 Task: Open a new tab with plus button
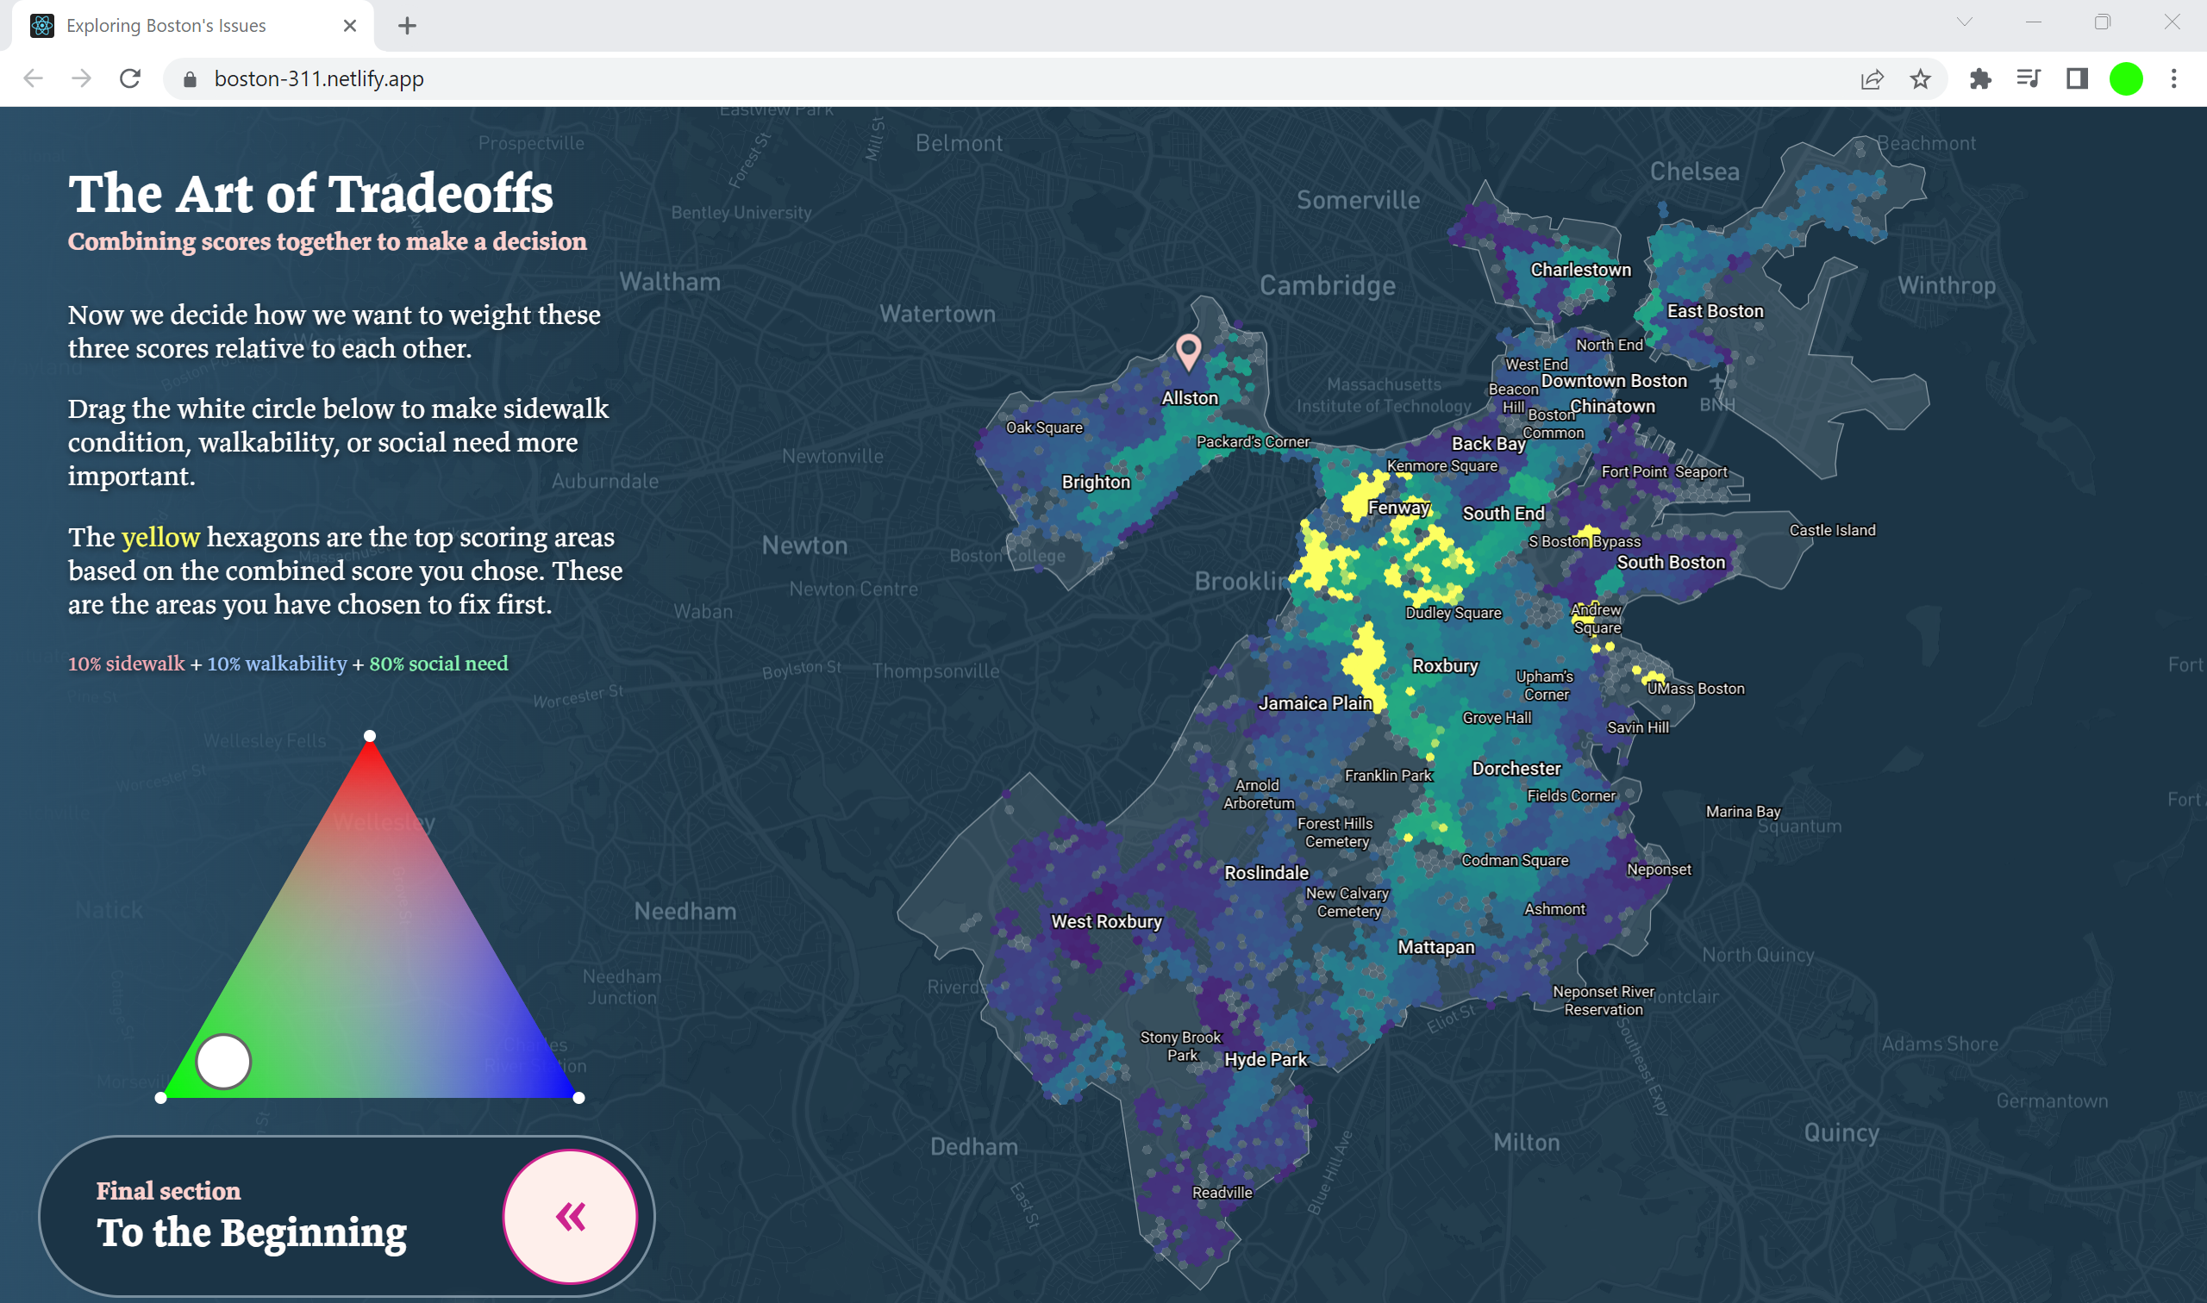pos(407,26)
